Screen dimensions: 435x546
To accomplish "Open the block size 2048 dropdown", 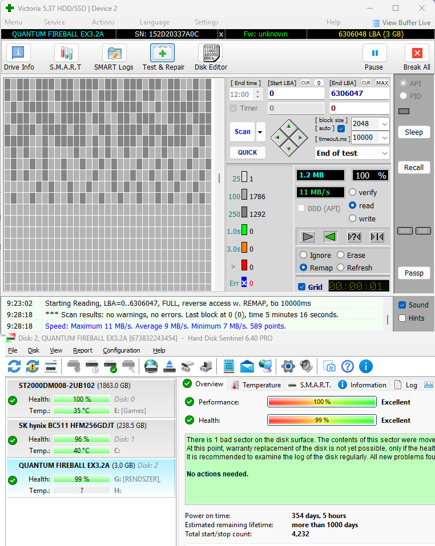I will click(385, 124).
